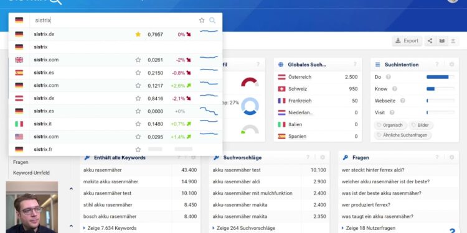Screen dimensions: 467x233
Task: Open settings gear of Suchvorschläge card
Action: [x=323, y=158]
